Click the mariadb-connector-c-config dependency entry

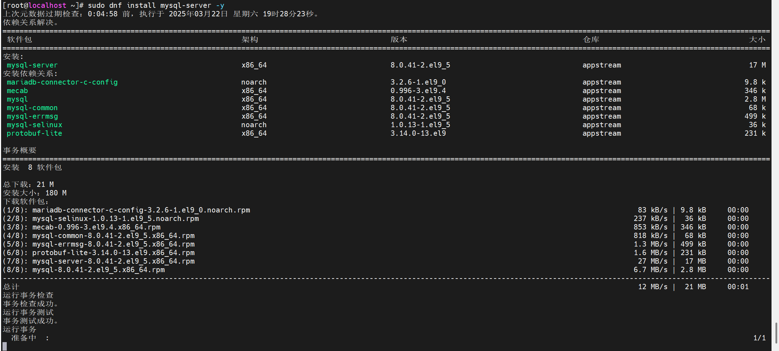pos(62,82)
